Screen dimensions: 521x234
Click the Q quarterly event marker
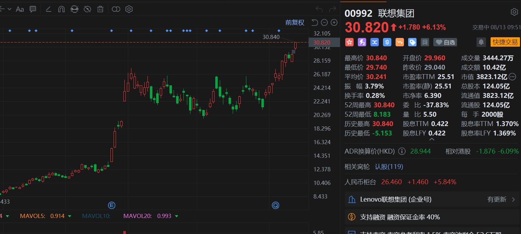point(275,205)
